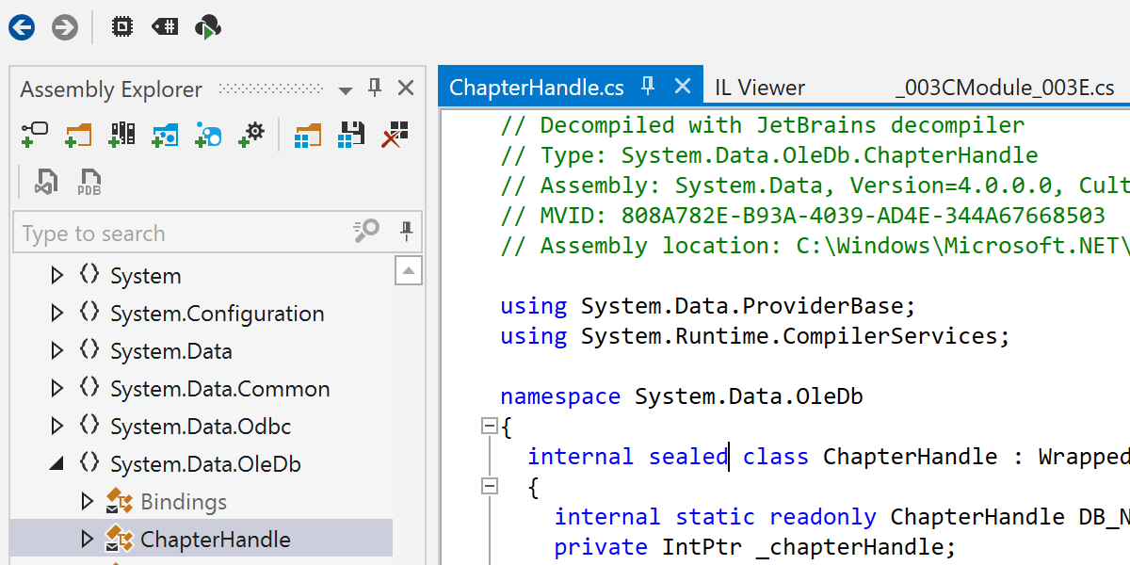1130x565 pixels.
Task: Navigate back with the blue arrow
Action: [x=22, y=28]
